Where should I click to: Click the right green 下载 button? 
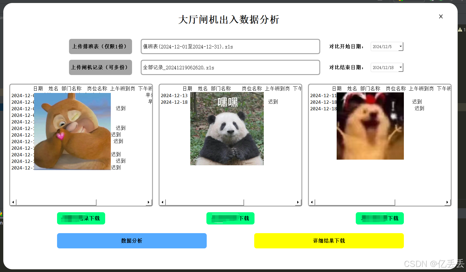[380, 218]
